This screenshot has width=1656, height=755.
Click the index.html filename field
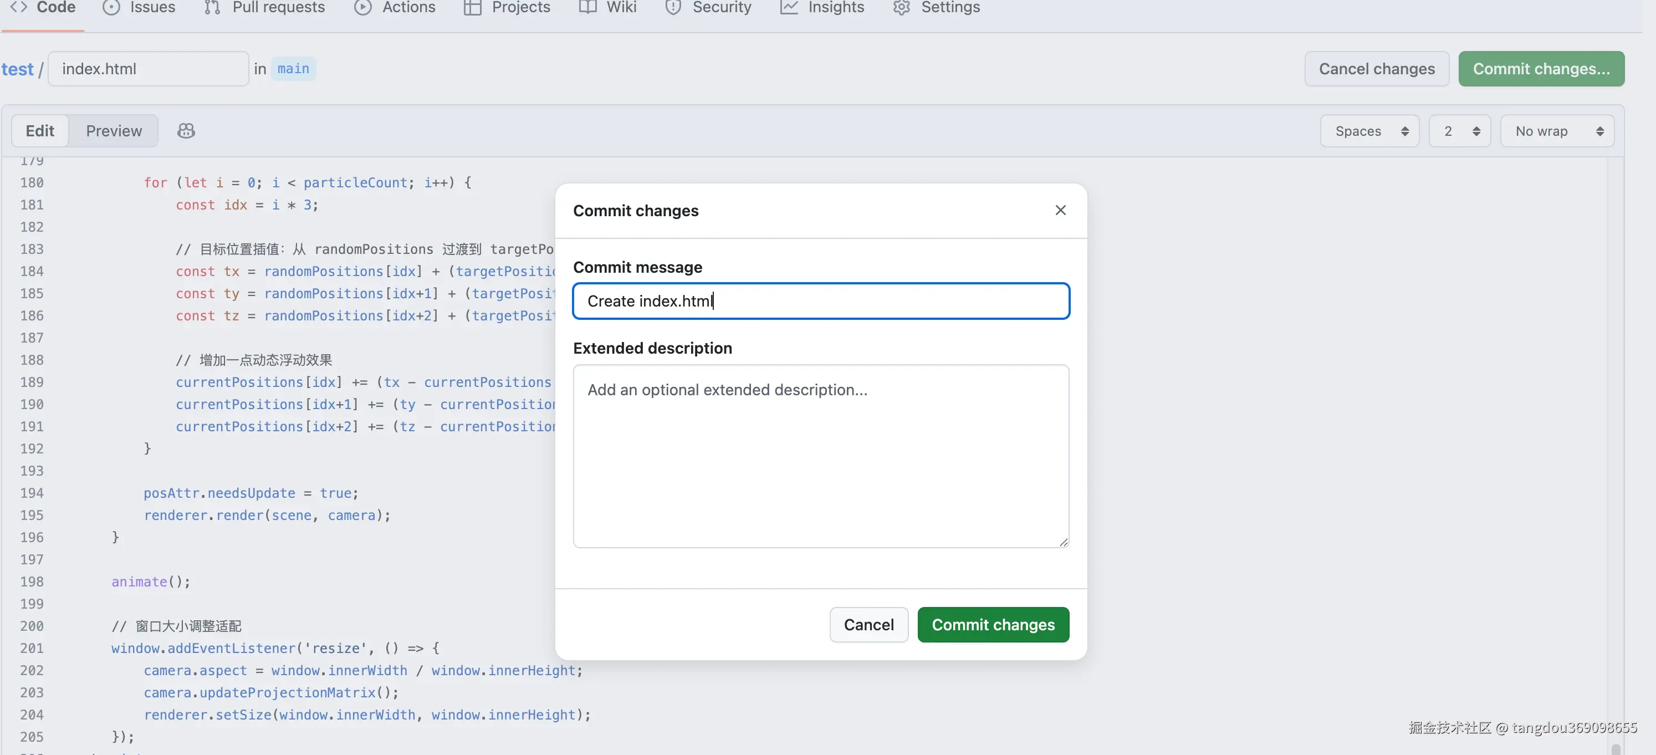click(x=149, y=69)
